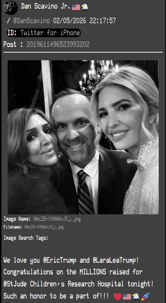Open the Dan Scavino Jr. display name

point(46,7)
